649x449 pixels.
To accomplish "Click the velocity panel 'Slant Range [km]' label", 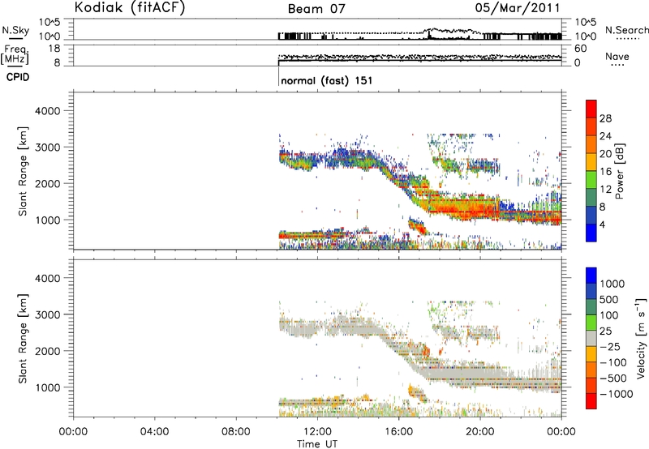I will coord(23,339).
